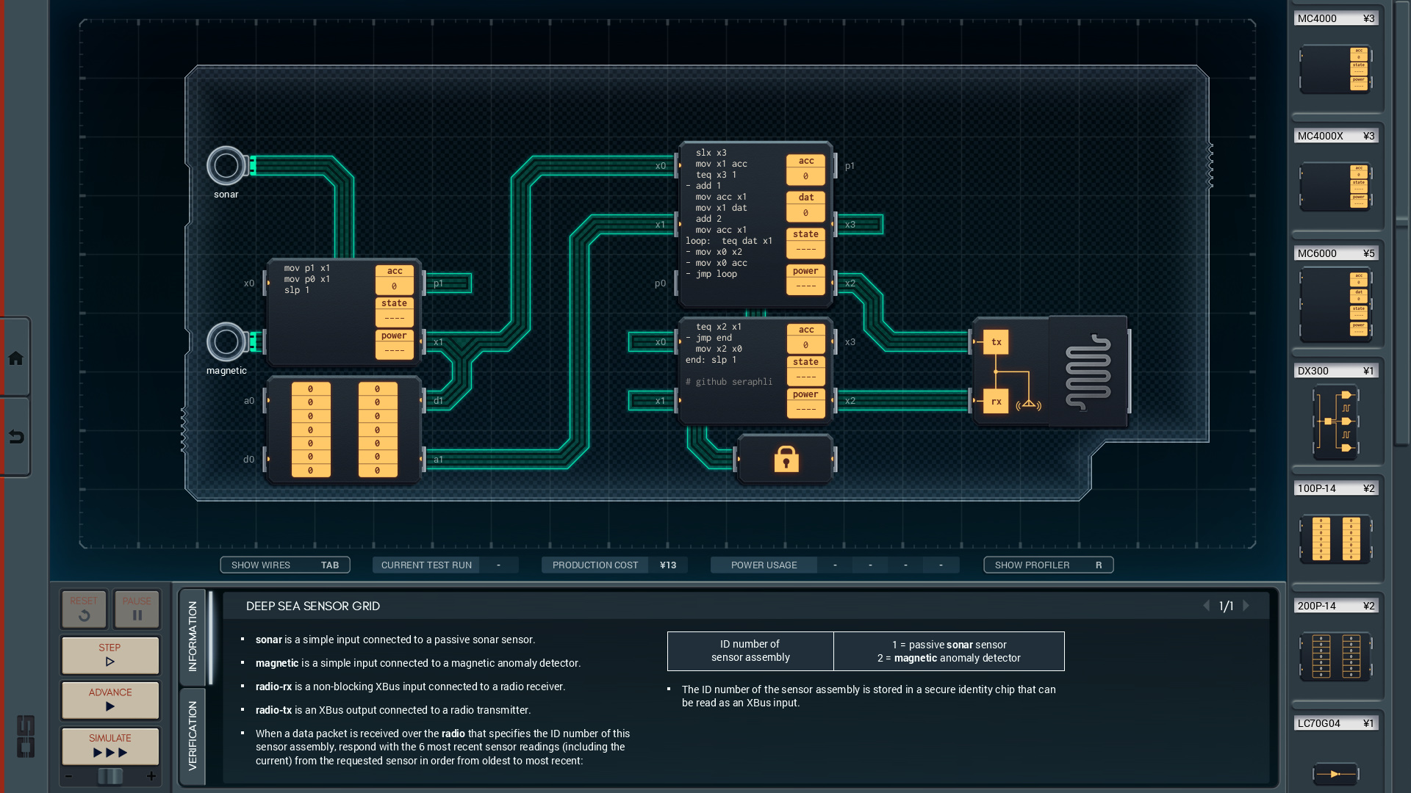Toggle Show Profiler button

(1048, 565)
